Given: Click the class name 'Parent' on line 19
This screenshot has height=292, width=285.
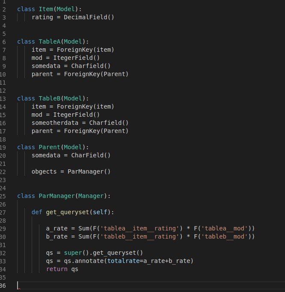Looking at the screenshot, I should click(50, 147).
